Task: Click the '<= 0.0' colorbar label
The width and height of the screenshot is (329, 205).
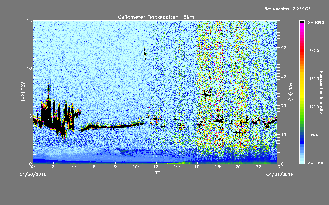Action: (315, 163)
